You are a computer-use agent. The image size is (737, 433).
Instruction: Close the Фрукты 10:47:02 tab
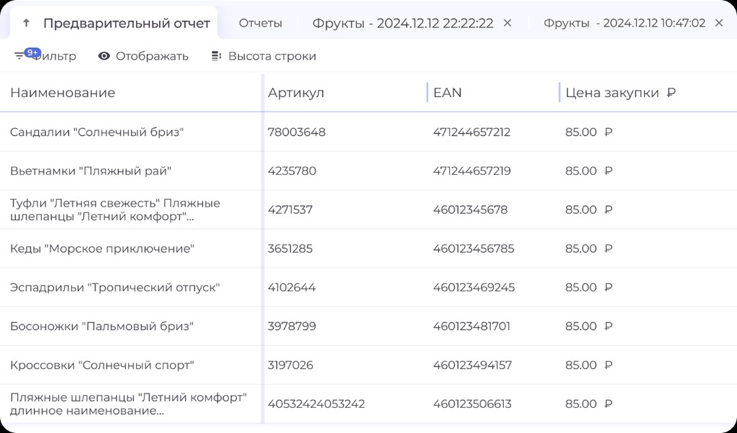(719, 23)
